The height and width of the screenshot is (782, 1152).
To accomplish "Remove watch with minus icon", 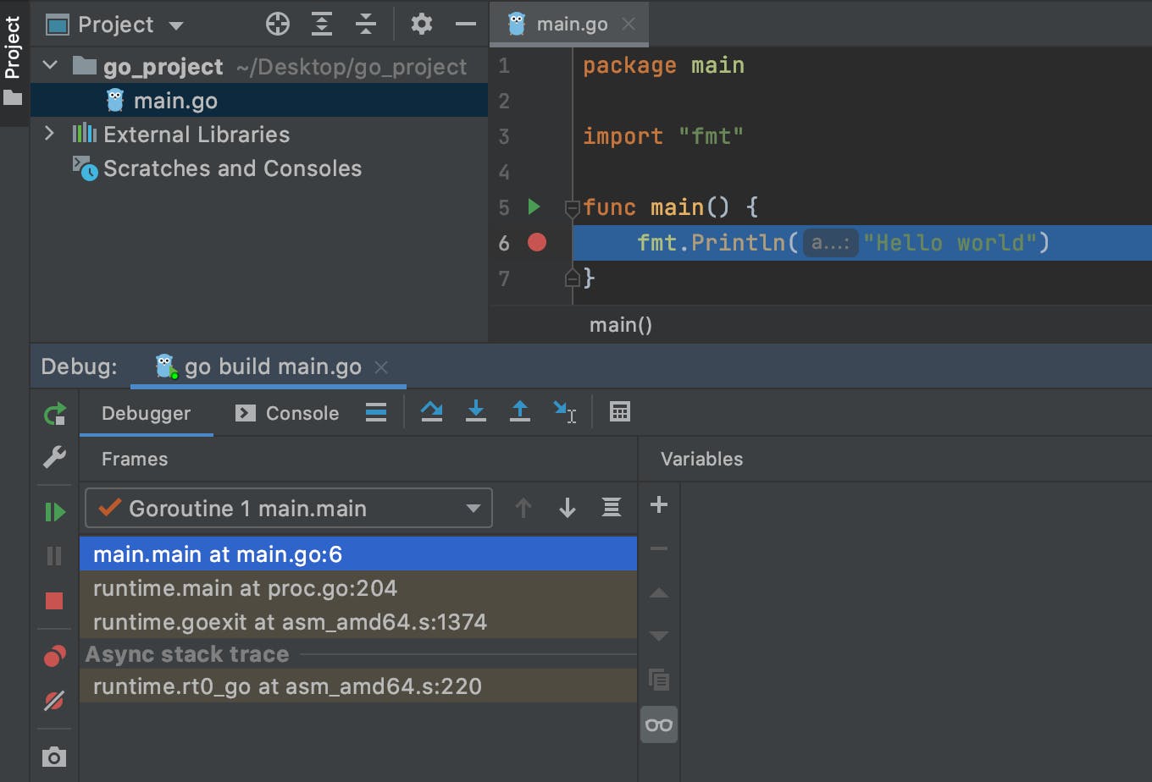I will (658, 549).
